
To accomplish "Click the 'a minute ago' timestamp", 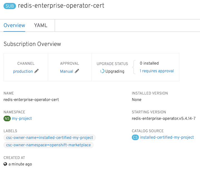I will 20,164.
